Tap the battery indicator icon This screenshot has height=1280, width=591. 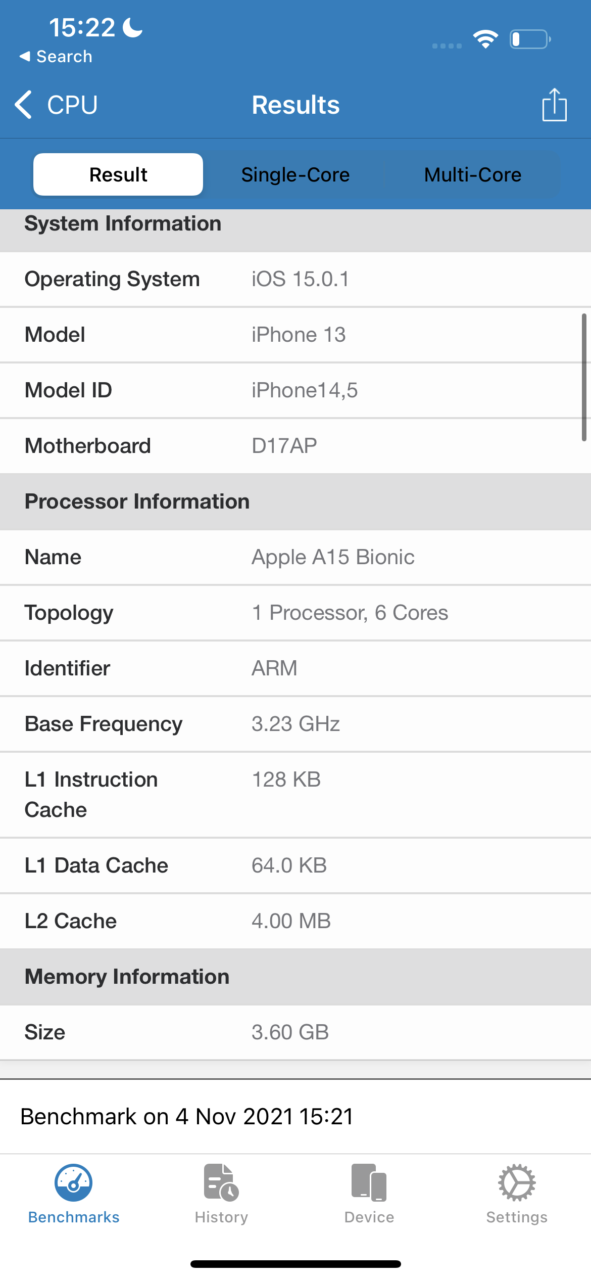pyautogui.click(x=530, y=39)
